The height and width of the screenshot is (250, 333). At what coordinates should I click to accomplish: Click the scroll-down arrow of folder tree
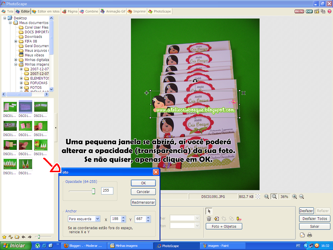(51, 89)
